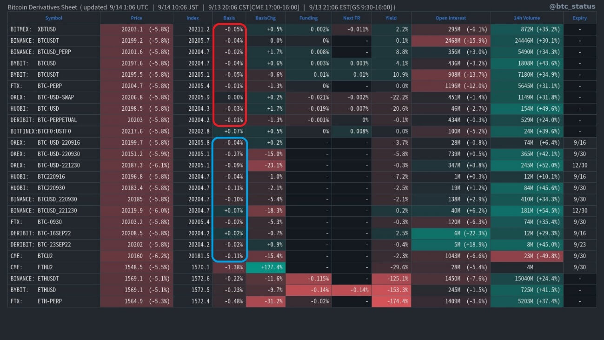The image size is (604, 340).
Task: Select the Expiry column header
Action: (579, 18)
